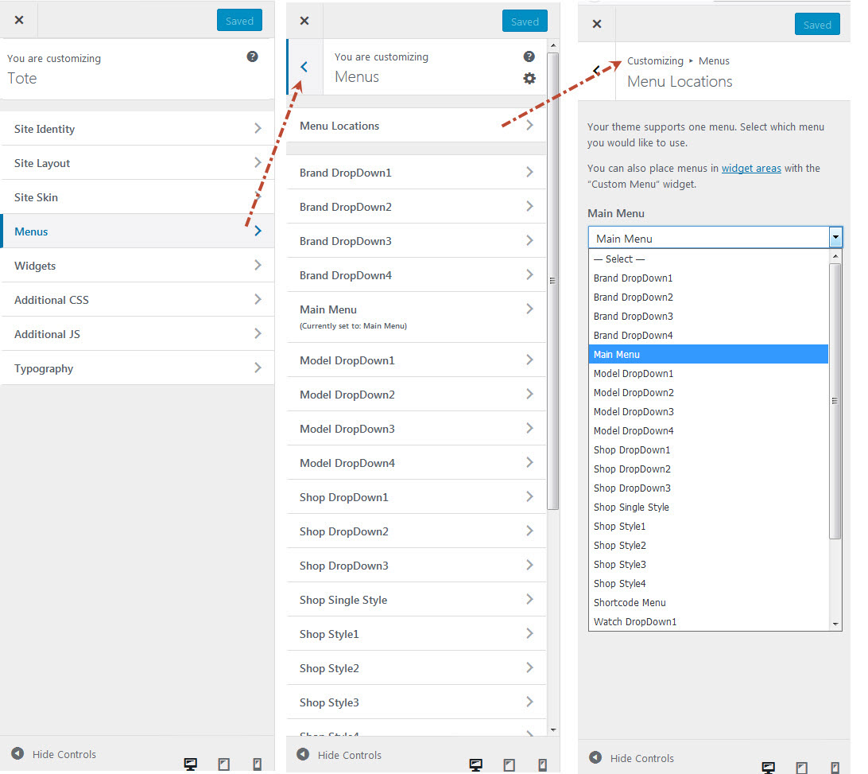Click the Saved button in the Menus panel
Viewport: 868px width, 774px height.
pos(525,21)
